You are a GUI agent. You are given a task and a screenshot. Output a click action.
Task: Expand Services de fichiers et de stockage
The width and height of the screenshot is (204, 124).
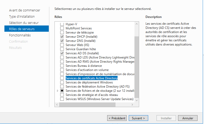[58, 91]
